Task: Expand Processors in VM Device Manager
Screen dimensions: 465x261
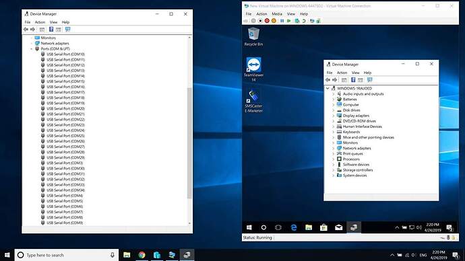Action: pyautogui.click(x=334, y=159)
